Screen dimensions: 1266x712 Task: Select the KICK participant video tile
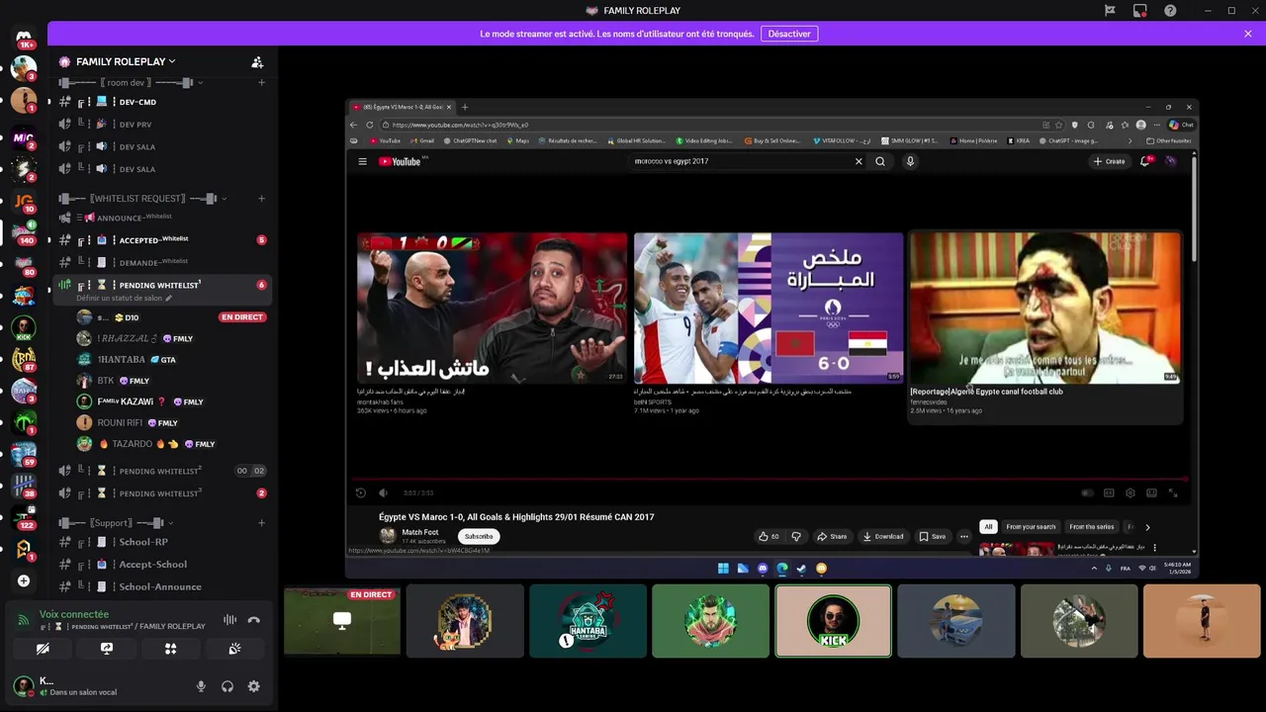[x=833, y=621]
